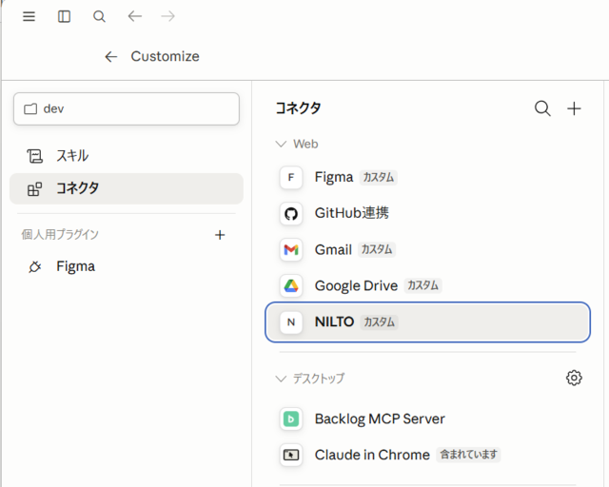Click the Figma connector F icon

pyautogui.click(x=291, y=178)
